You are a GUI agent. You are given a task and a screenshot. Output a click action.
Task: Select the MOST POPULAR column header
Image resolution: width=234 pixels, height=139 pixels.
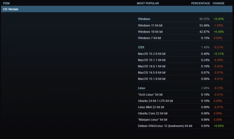point(148,3)
